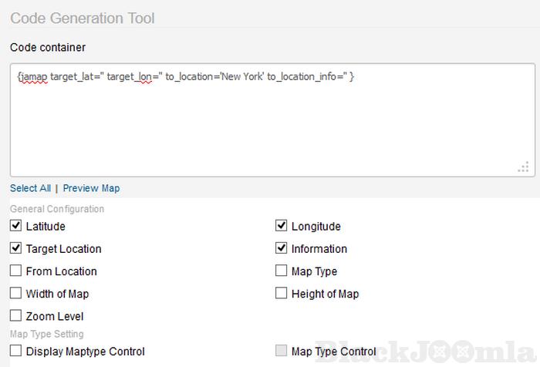Screen dimensions: 540x367
Task: Open the Preview Map link
Action: coord(91,188)
